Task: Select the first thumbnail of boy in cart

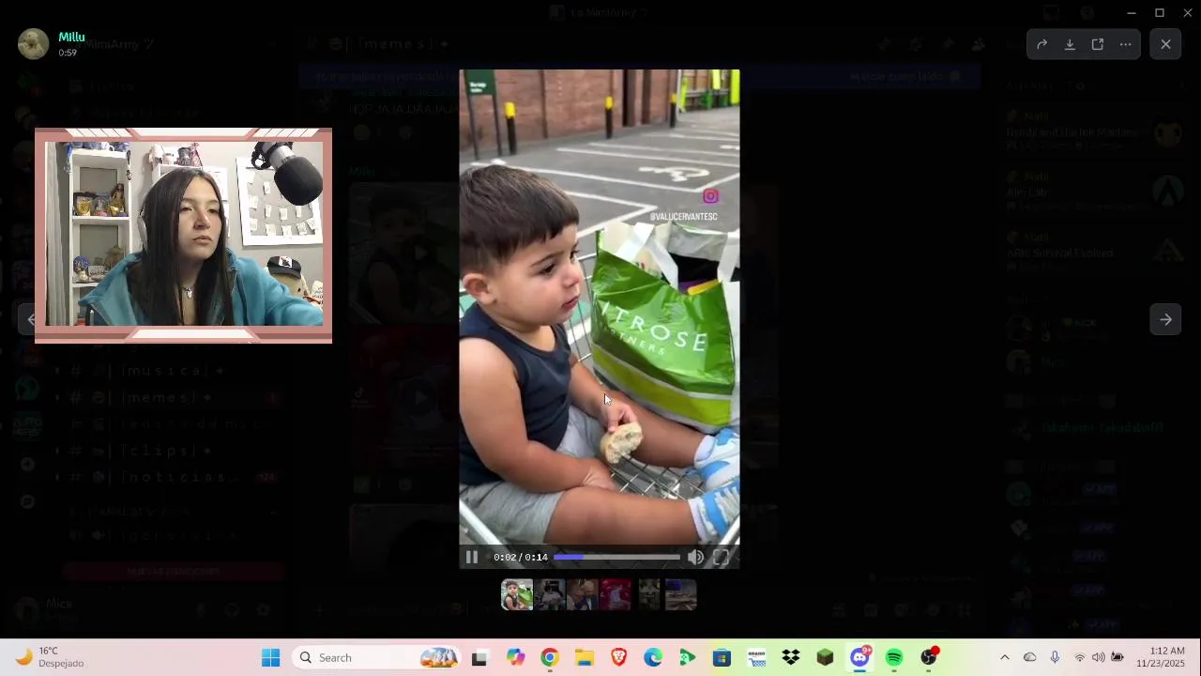Action: [x=517, y=594]
